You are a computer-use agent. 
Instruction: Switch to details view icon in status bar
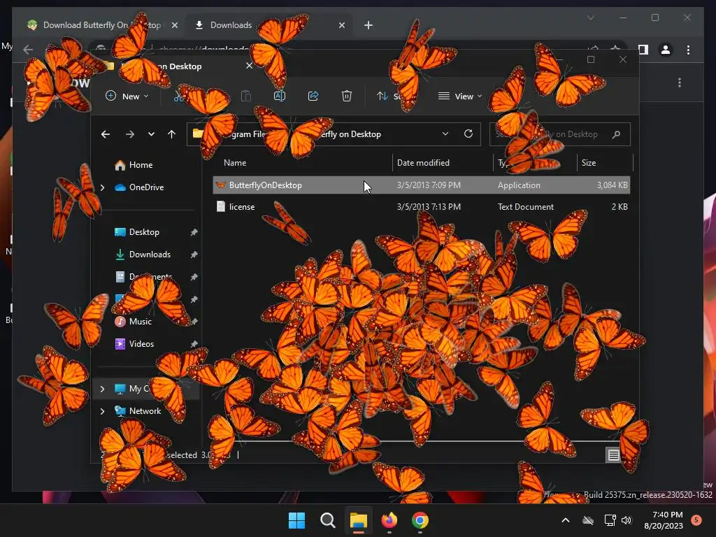[x=613, y=454]
